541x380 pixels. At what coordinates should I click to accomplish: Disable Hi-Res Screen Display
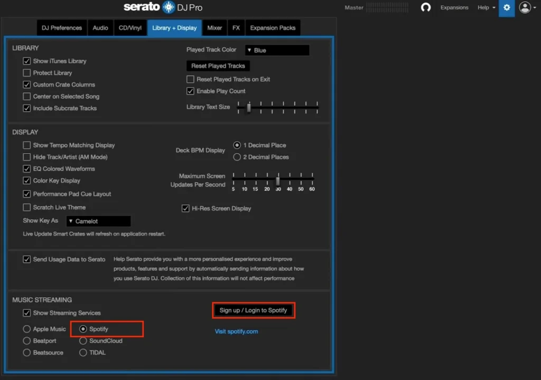[185, 208]
